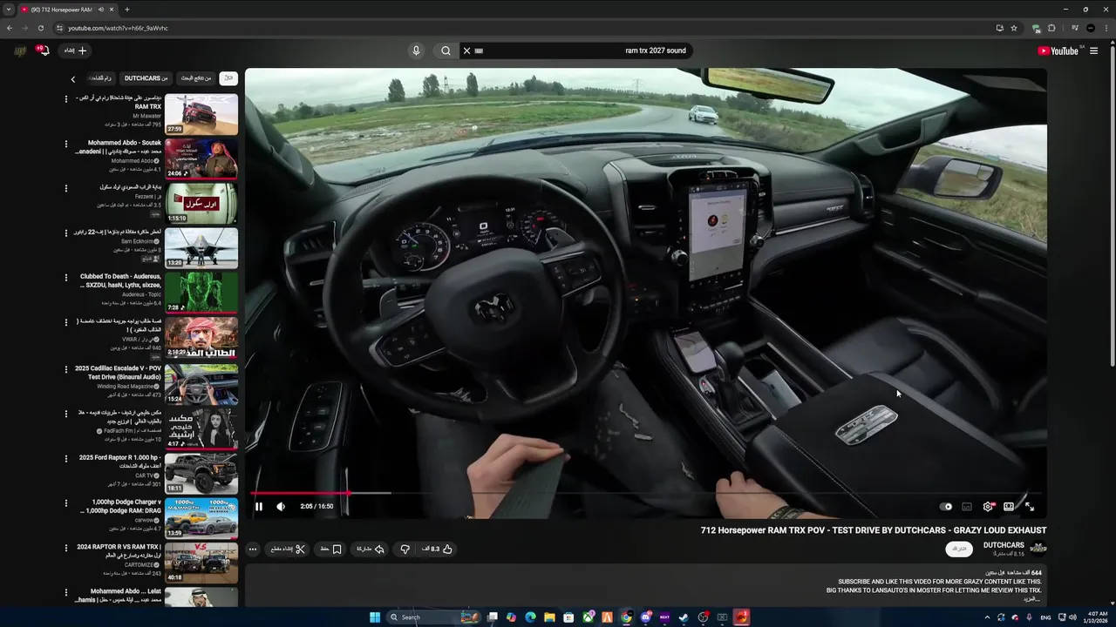Select the 'From search results' chip

(196, 78)
